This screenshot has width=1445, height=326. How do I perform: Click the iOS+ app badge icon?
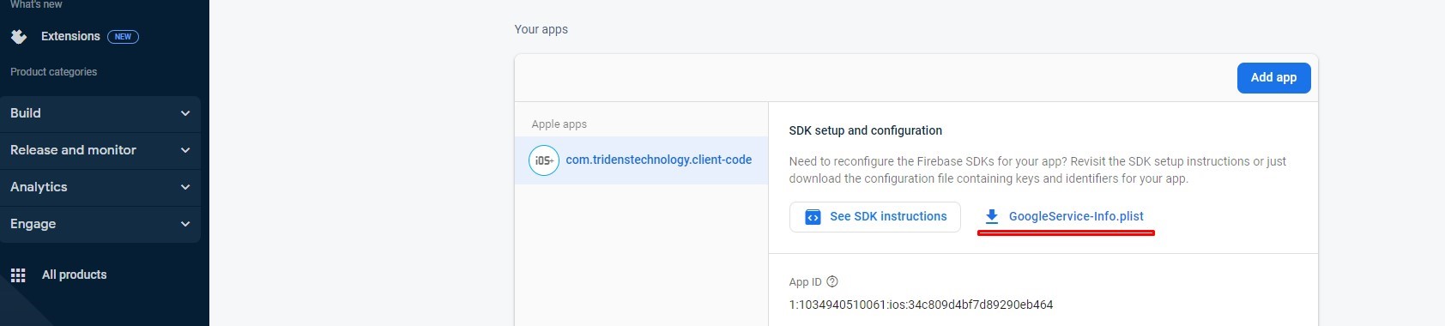[x=544, y=160]
